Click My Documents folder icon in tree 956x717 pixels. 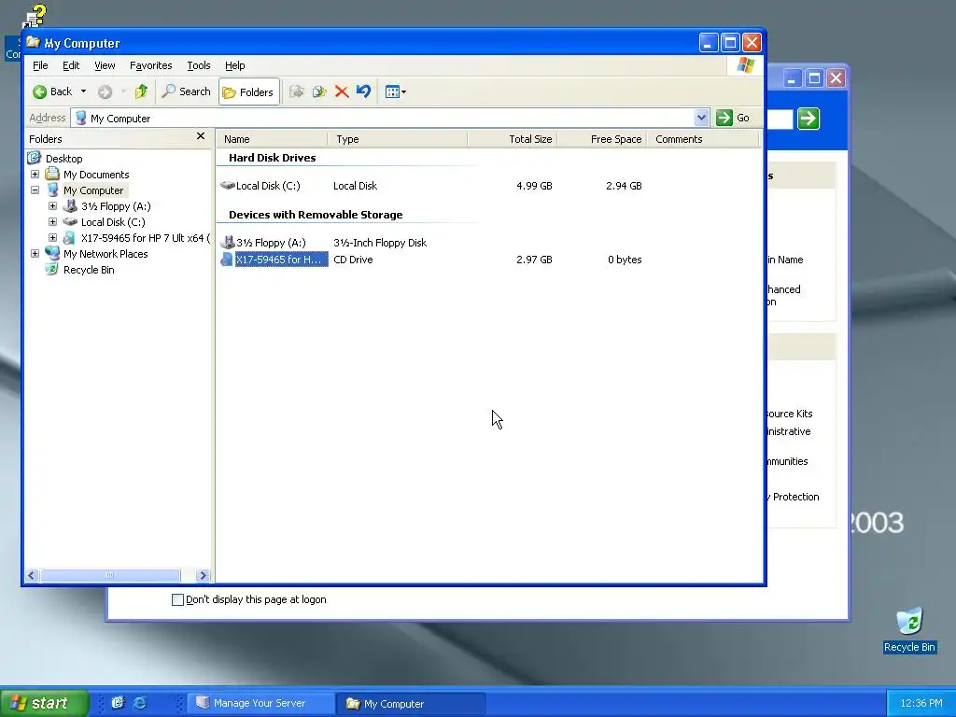click(52, 175)
